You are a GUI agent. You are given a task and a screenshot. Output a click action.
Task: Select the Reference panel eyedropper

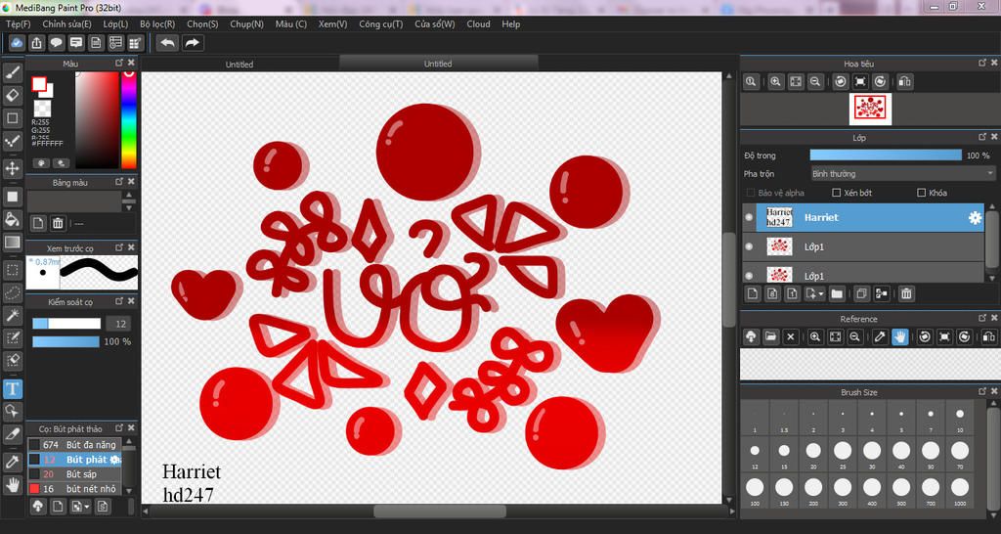[x=880, y=336]
